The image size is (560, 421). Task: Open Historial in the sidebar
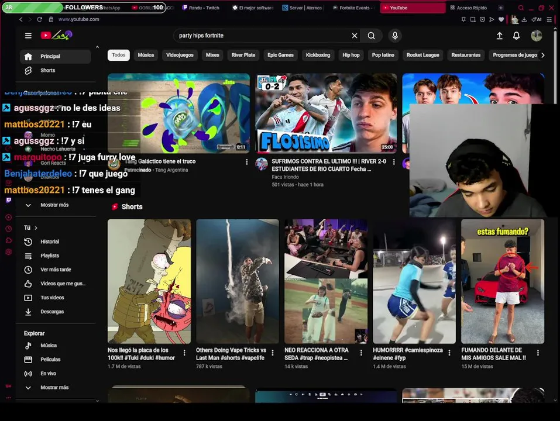[56, 241]
